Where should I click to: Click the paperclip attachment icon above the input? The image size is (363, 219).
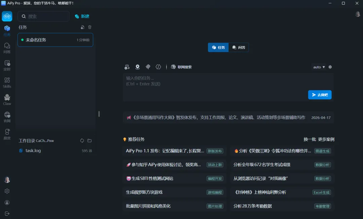[x=148, y=67]
